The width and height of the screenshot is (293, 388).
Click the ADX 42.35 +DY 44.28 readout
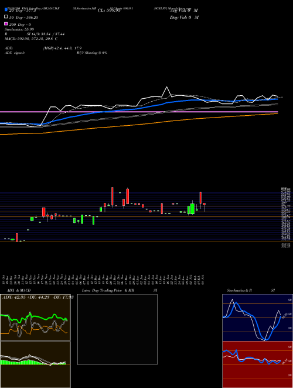click(38, 297)
